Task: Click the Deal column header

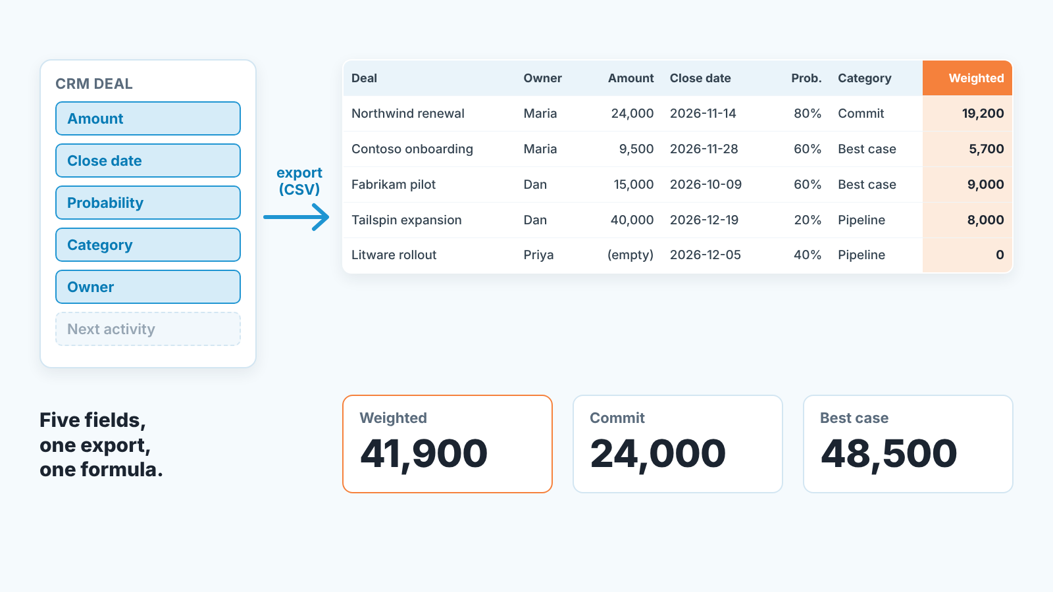Action: coord(364,78)
